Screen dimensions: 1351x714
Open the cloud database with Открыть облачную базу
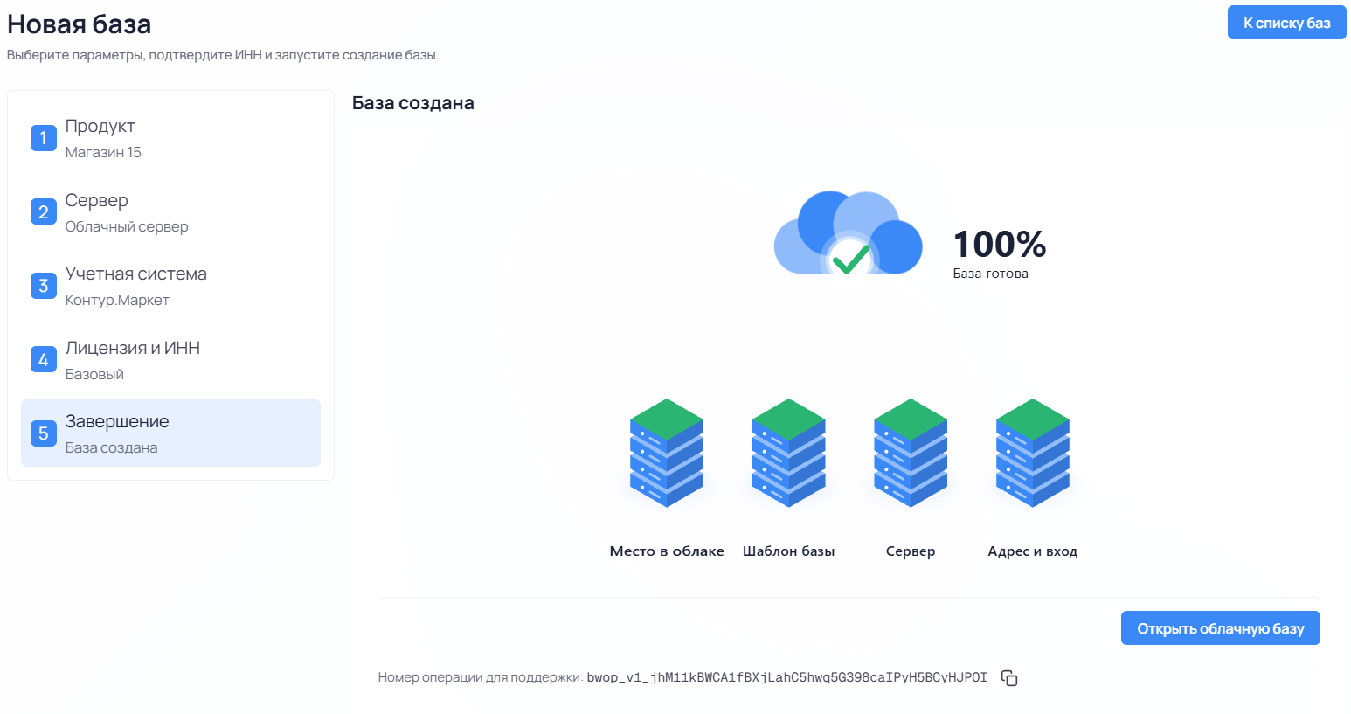click(x=1220, y=628)
